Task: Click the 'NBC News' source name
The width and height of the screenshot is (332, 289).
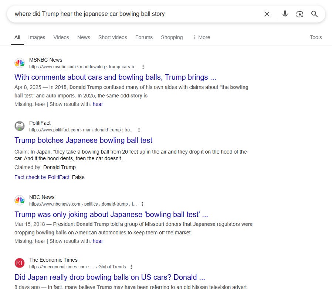Action: [x=42, y=197]
